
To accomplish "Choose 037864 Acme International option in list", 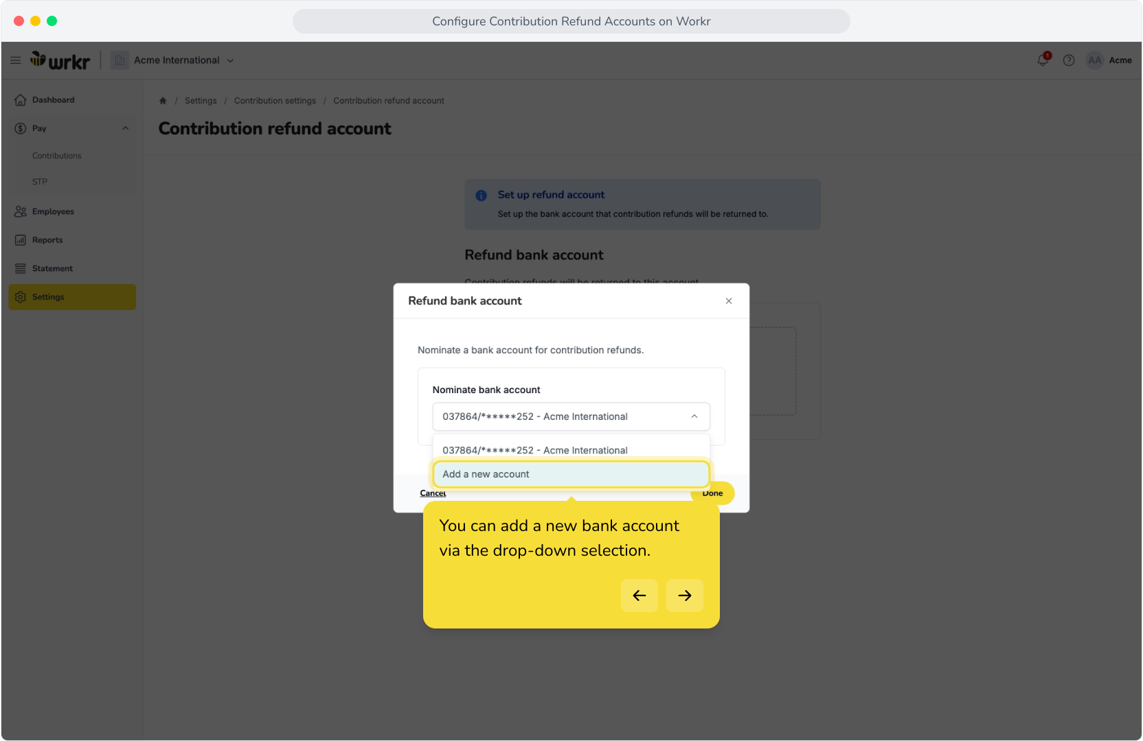I will click(571, 450).
